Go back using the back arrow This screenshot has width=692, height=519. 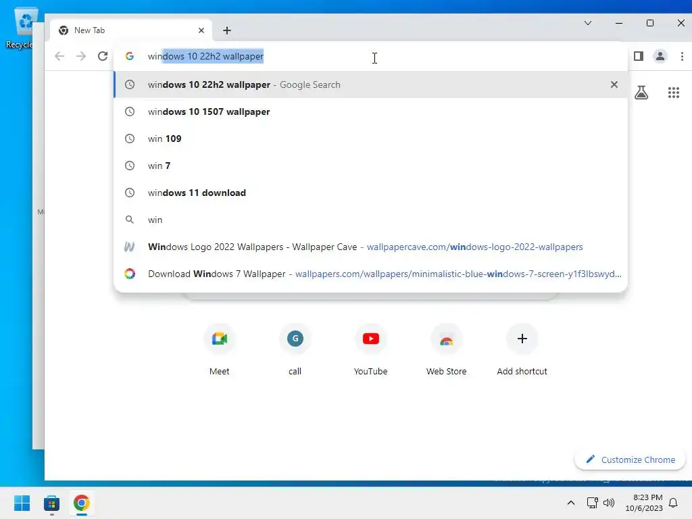(59, 56)
